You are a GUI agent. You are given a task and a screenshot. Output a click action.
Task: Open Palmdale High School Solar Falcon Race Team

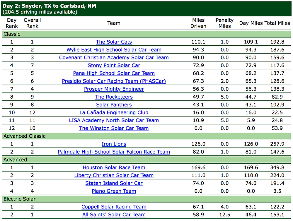[114, 152]
